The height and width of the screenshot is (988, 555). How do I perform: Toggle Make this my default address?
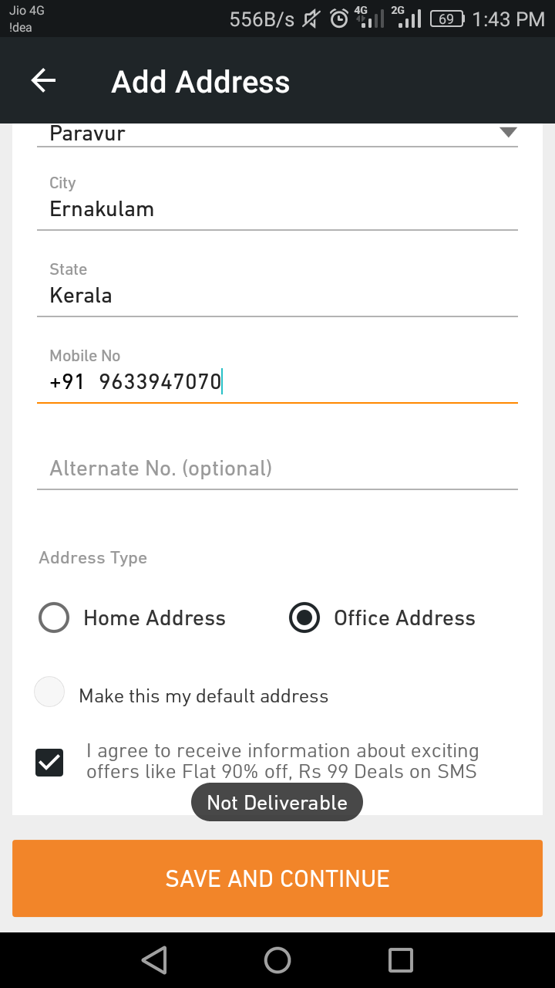point(49,692)
